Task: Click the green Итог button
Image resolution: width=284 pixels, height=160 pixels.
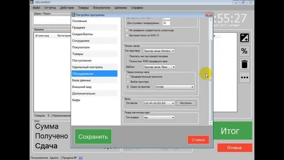Action: pos(233,131)
